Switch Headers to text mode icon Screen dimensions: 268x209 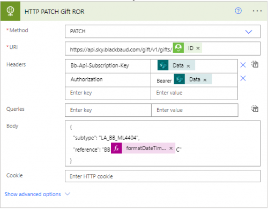point(255,64)
